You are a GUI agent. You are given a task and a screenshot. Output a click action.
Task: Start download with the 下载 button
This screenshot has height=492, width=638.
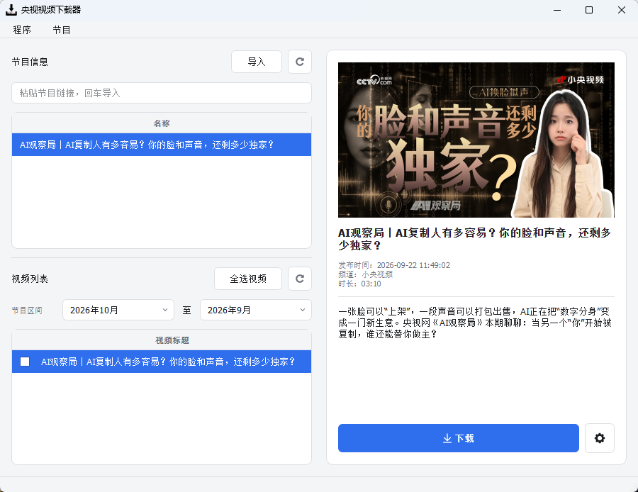[458, 438]
